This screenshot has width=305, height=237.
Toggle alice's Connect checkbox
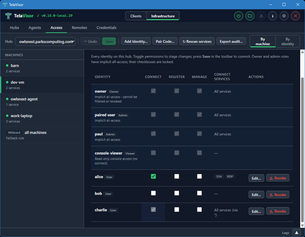[153, 176]
